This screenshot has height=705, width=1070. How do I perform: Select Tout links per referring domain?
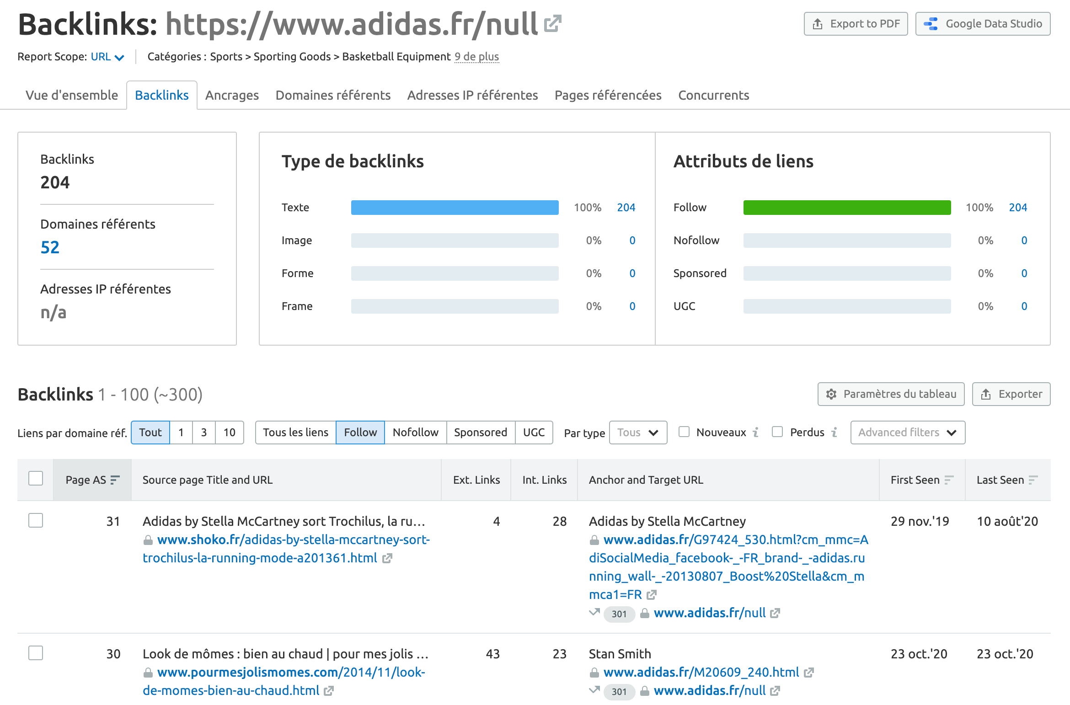point(150,433)
